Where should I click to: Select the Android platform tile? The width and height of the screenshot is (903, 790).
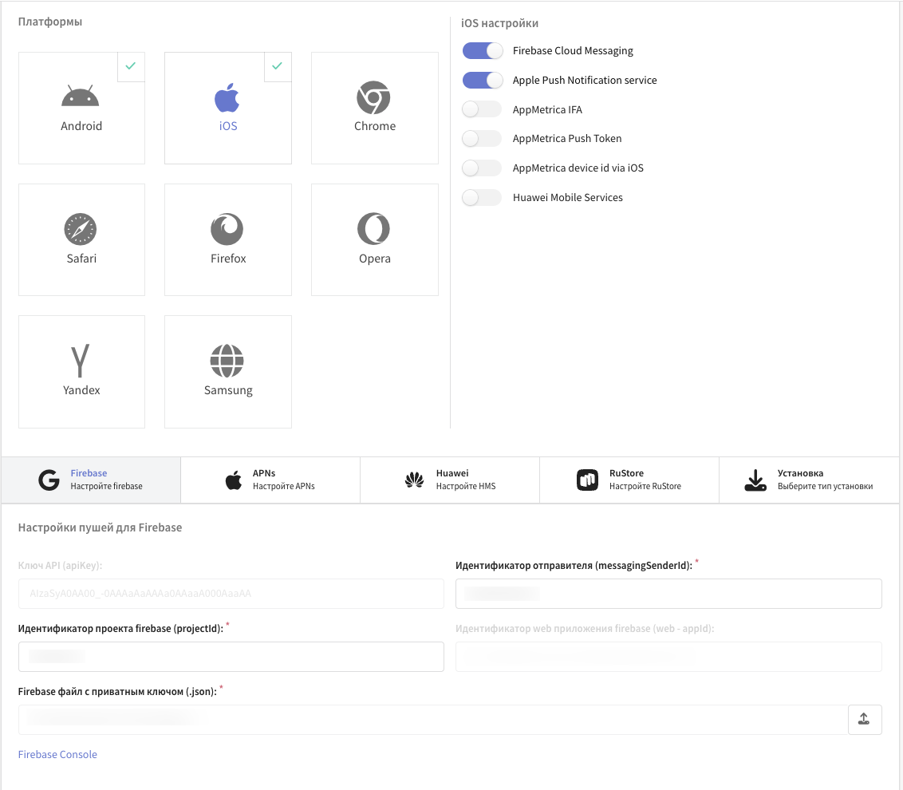(81, 108)
